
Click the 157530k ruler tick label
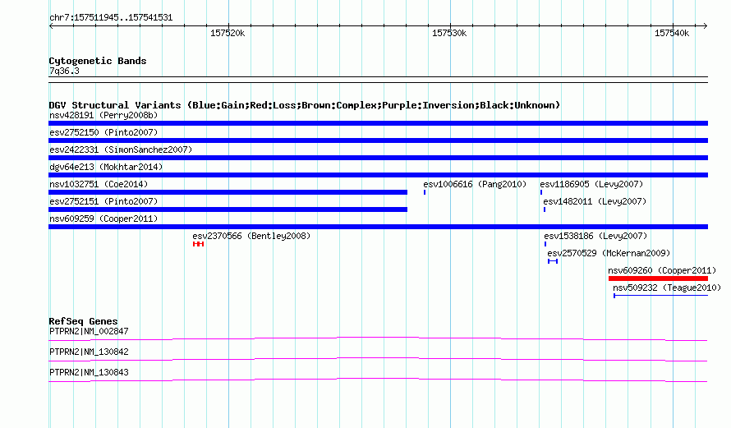(449, 33)
